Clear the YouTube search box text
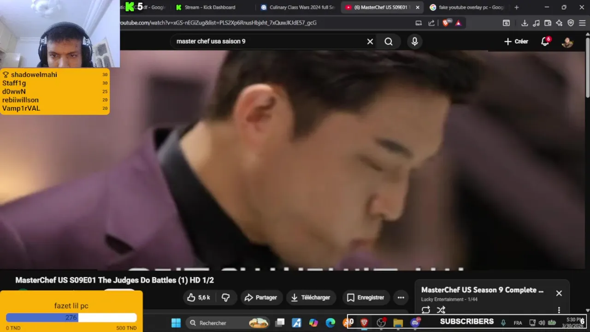 tap(370, 41)
